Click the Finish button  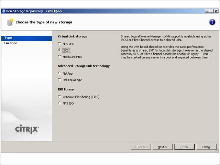184,147
